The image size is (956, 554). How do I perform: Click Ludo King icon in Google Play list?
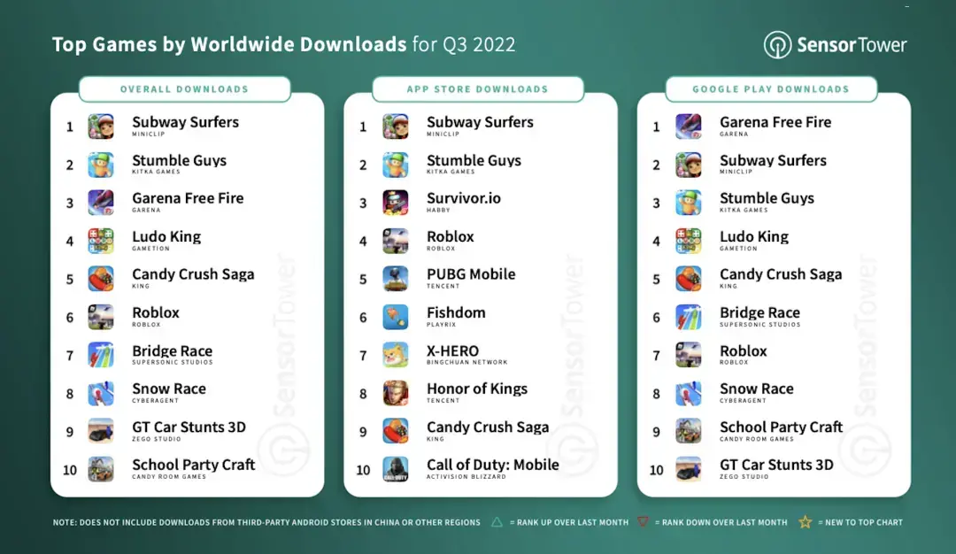pos(688,241)
